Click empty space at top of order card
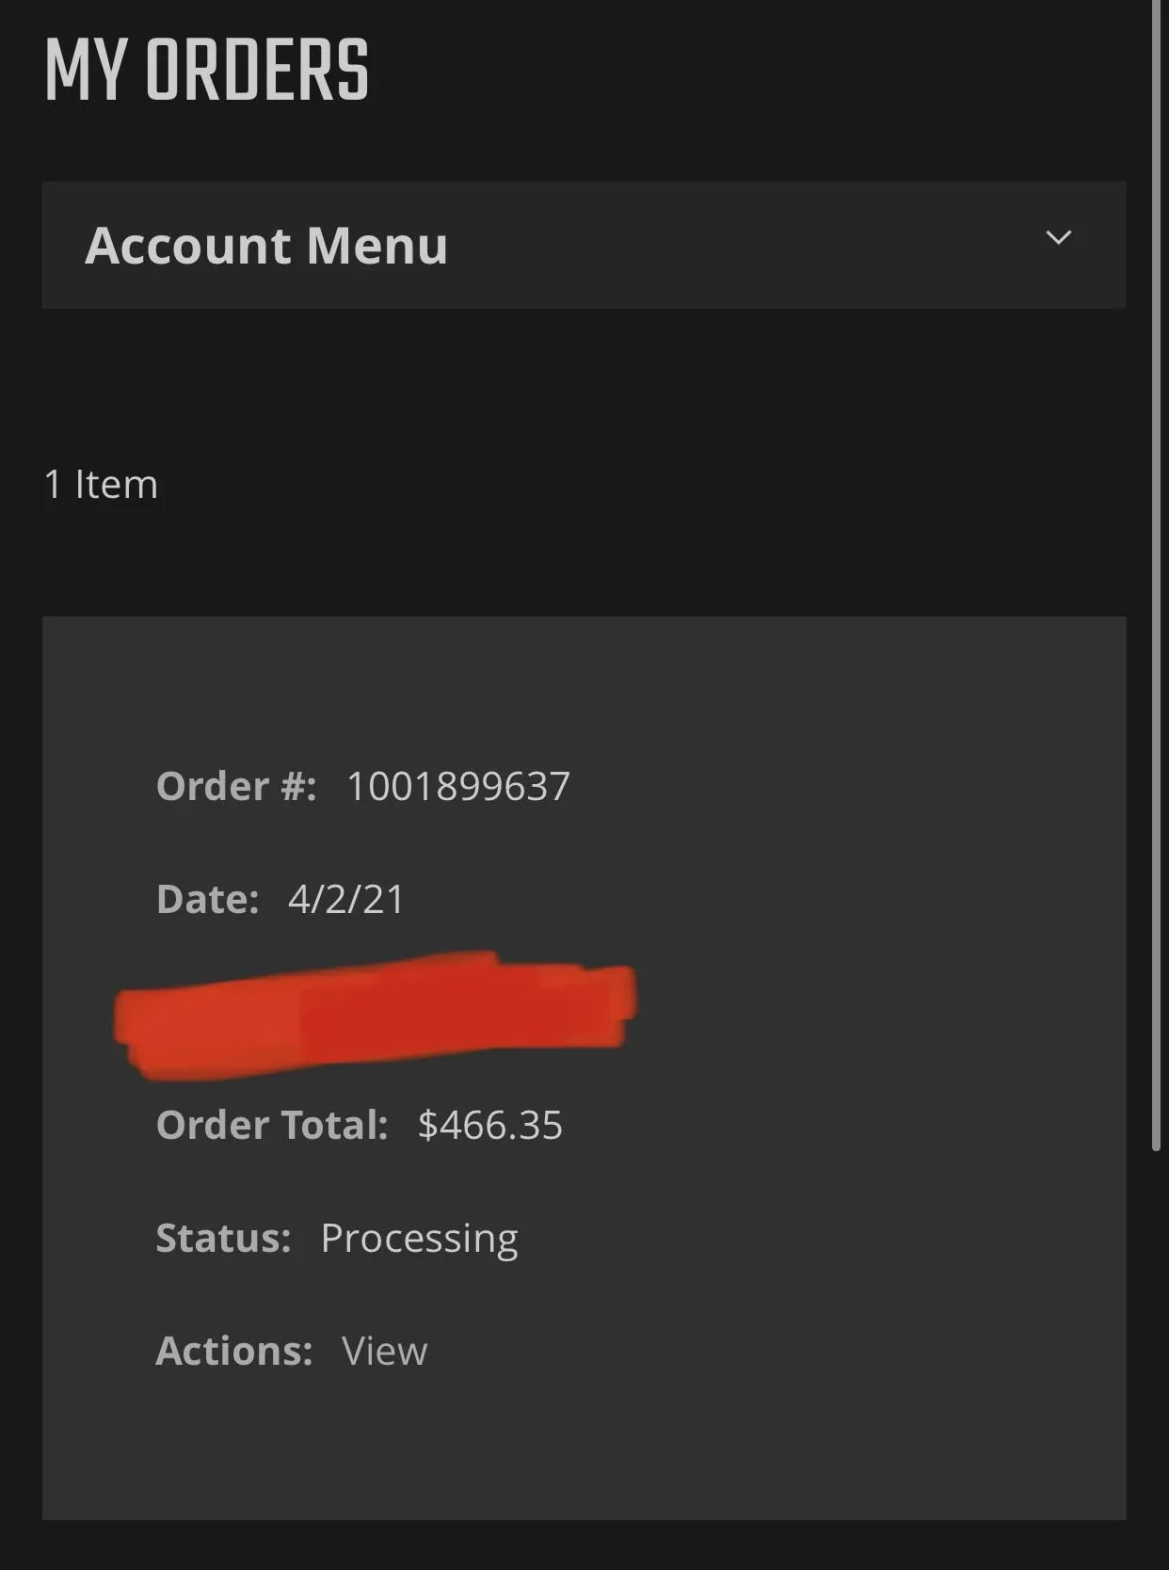 tap(584, 678)
